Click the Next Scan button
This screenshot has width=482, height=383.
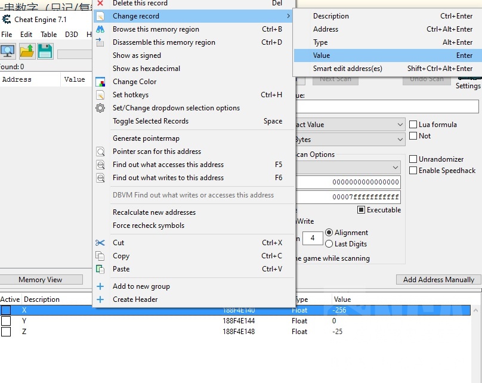pos(335,79)
